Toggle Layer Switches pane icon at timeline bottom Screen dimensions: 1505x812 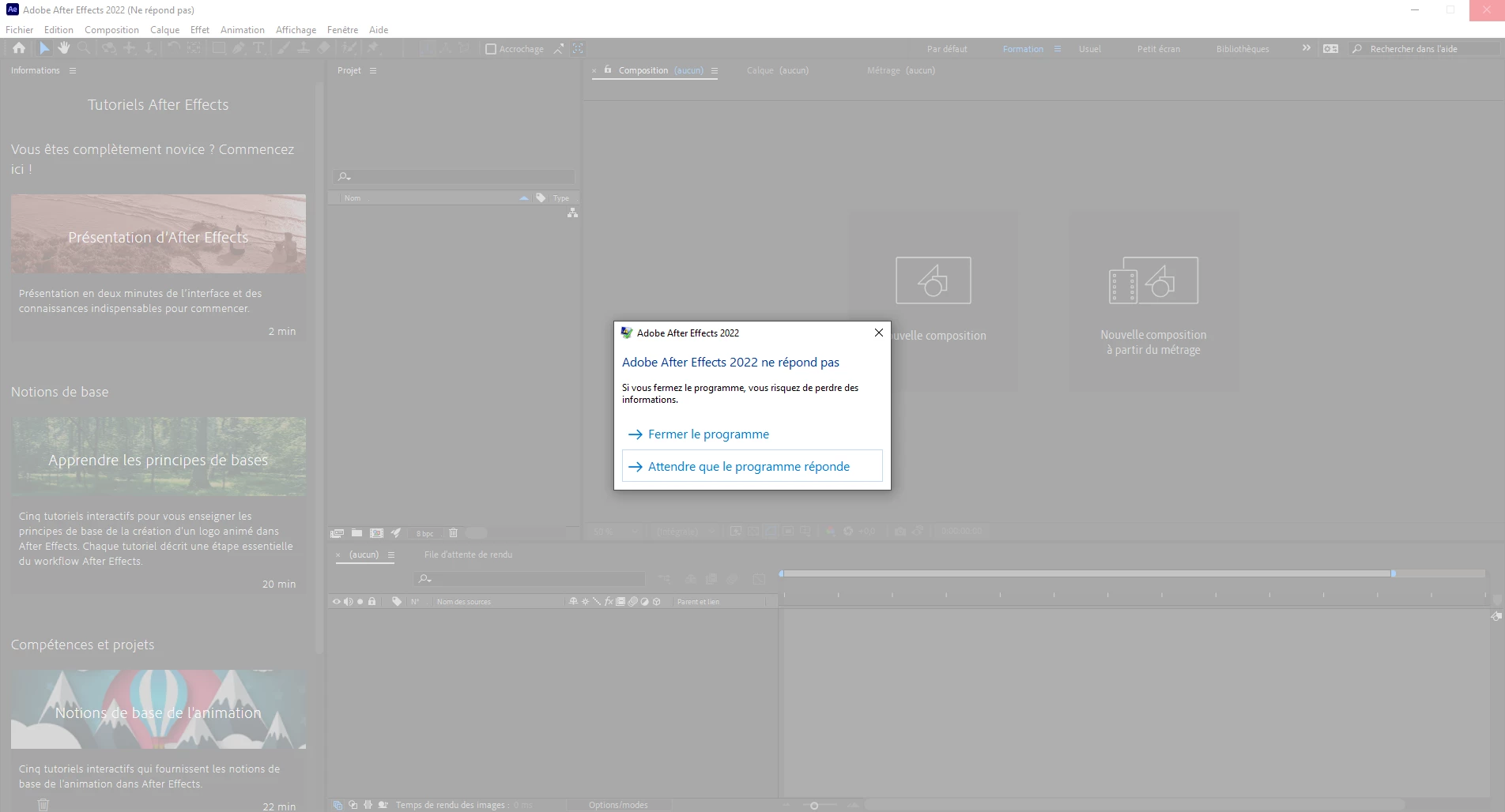click(338, 805)
